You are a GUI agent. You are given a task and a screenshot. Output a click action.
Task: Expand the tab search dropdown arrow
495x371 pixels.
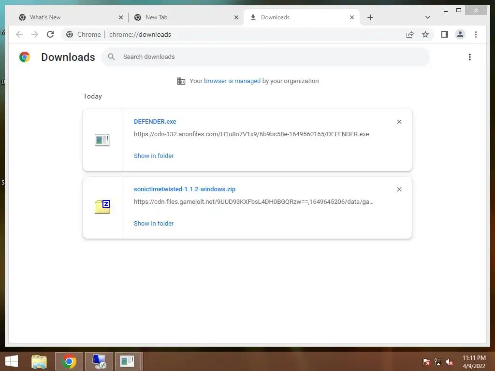(x=428, y=17)
